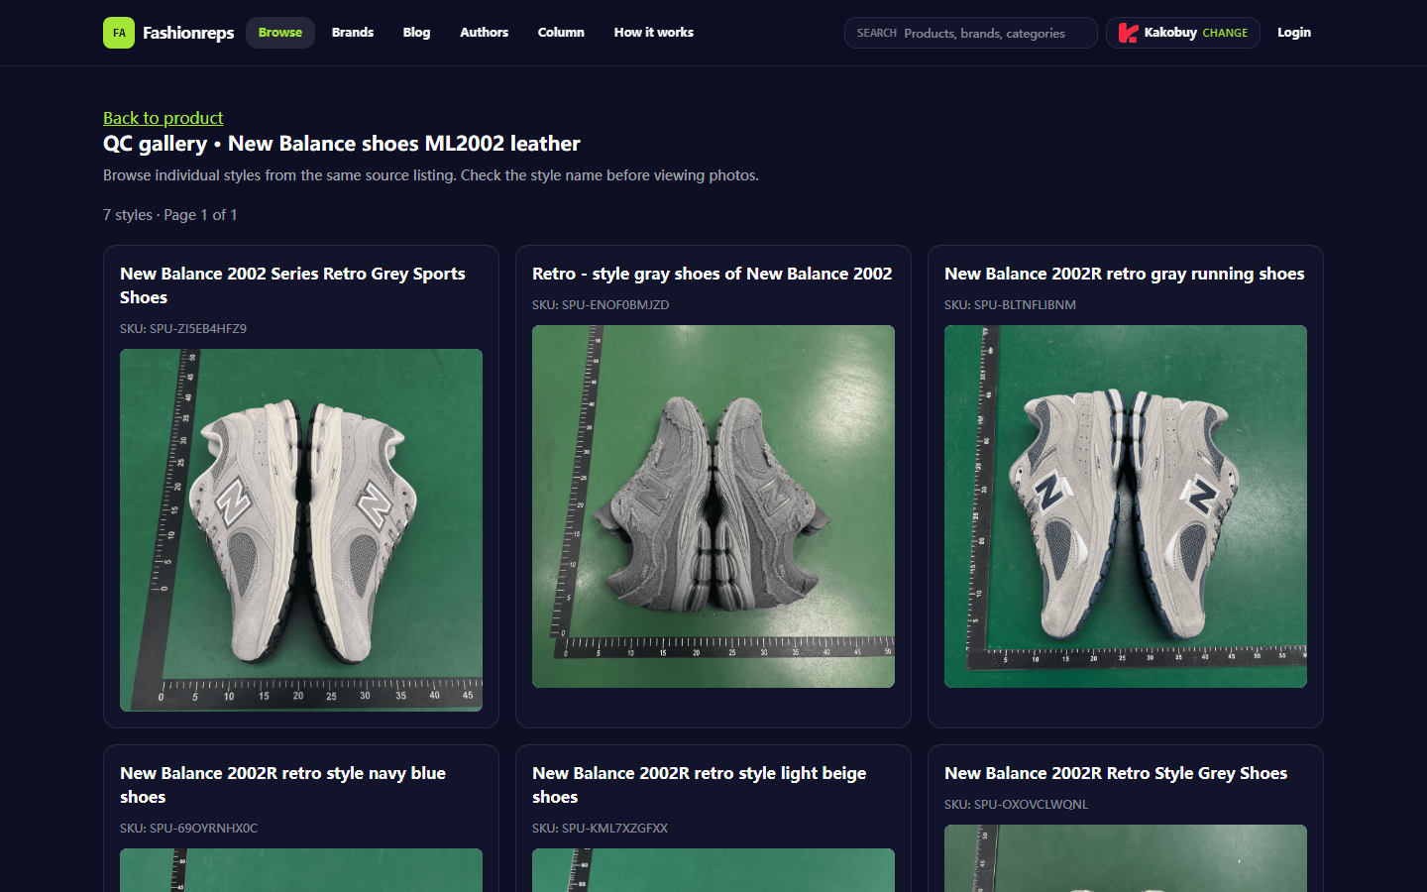Select SKU text SPU-KML7XZGFXX
Image resolution: width=1427 pixels, height=892 pixels.
point(600,829)
